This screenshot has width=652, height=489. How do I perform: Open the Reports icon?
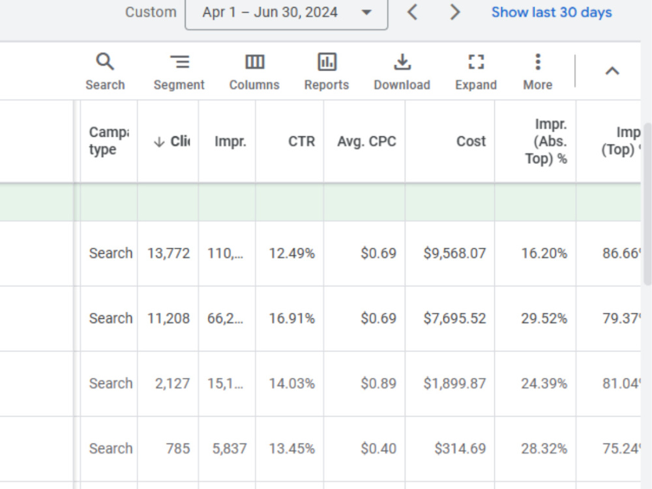pyautogui.click(x=327, y=63)
